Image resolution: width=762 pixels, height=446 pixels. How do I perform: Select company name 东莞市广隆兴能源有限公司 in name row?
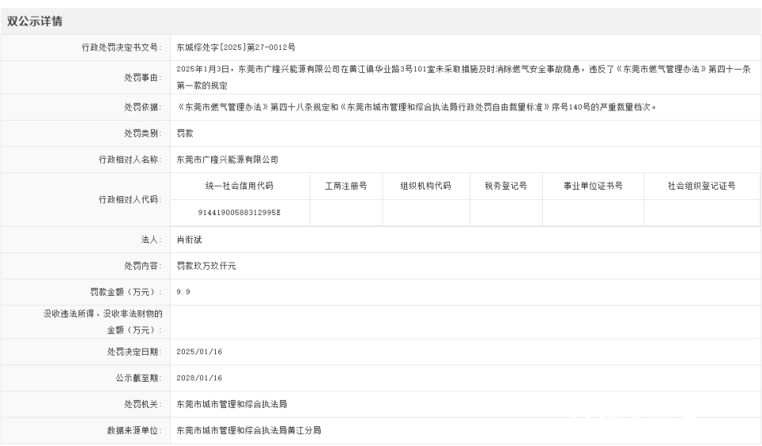(x=227, y=160)
